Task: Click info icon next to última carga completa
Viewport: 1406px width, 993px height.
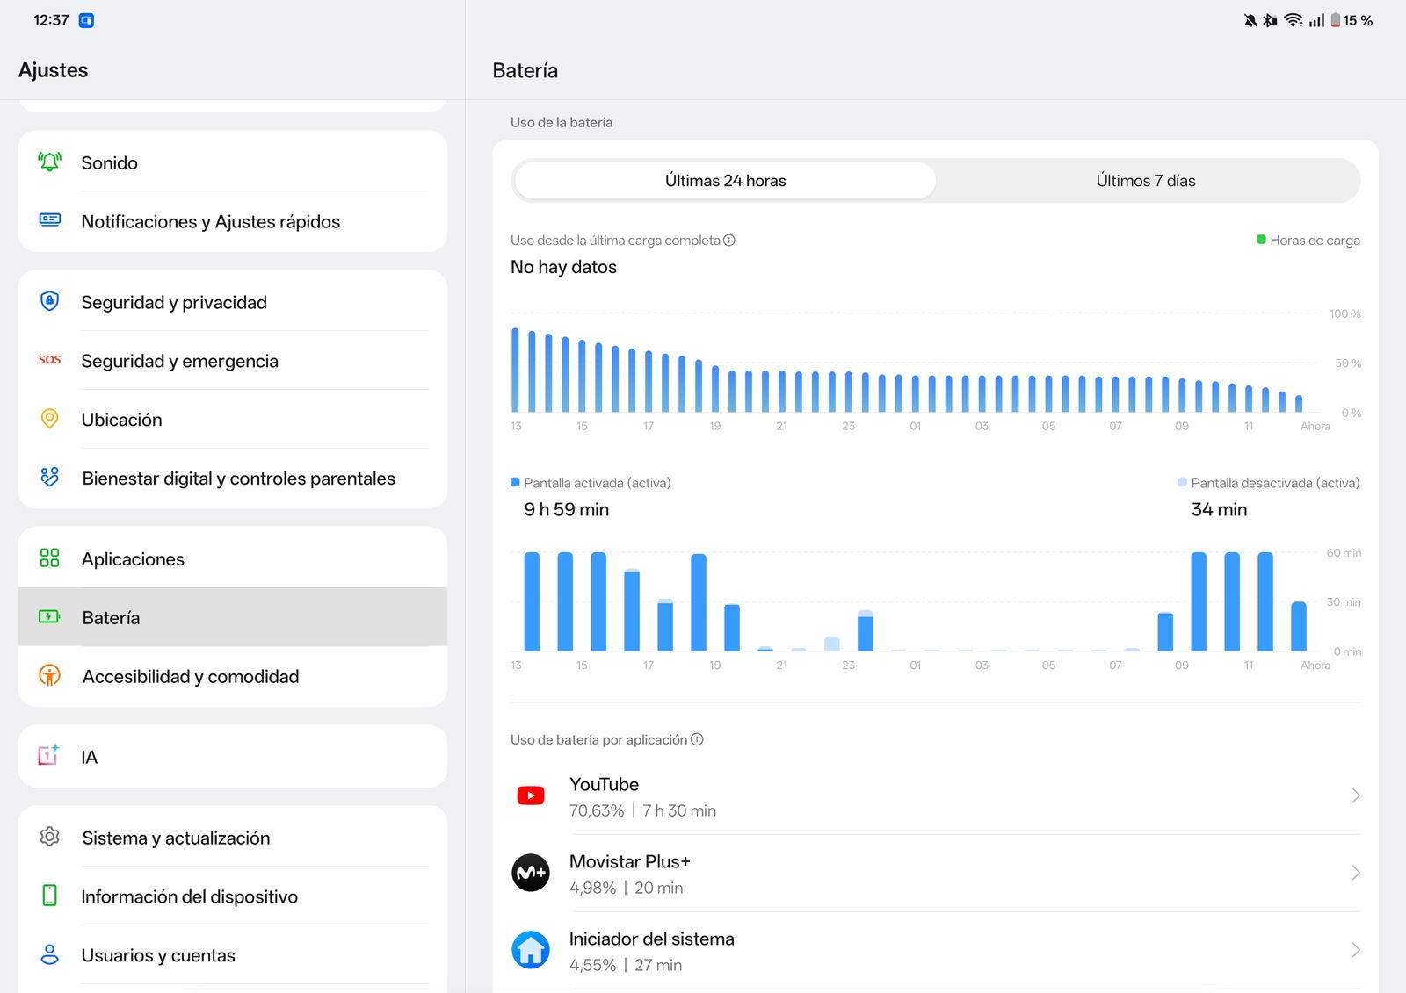Action: pos(729,241)
